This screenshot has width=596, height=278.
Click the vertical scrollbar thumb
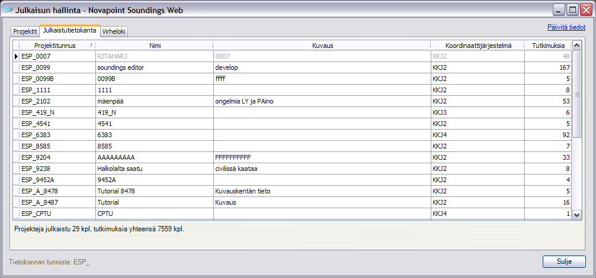click(576, 93)
